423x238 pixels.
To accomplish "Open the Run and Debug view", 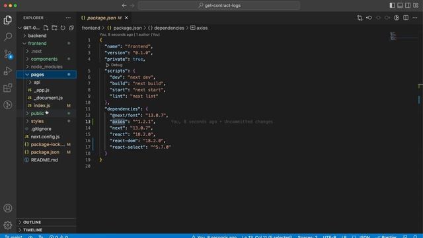I will (8, 71).
